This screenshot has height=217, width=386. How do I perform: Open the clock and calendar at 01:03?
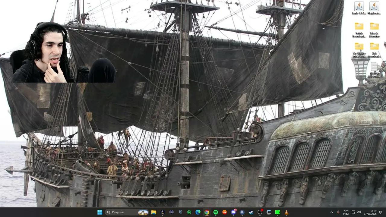[370, 212]
